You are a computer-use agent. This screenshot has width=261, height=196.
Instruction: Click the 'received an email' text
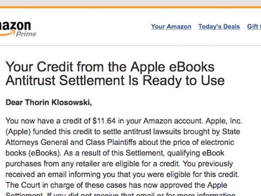coord(36,174)
